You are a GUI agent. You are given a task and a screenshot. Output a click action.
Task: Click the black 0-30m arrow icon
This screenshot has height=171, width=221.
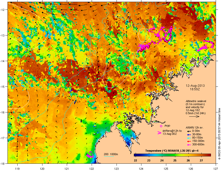[189, 131]
